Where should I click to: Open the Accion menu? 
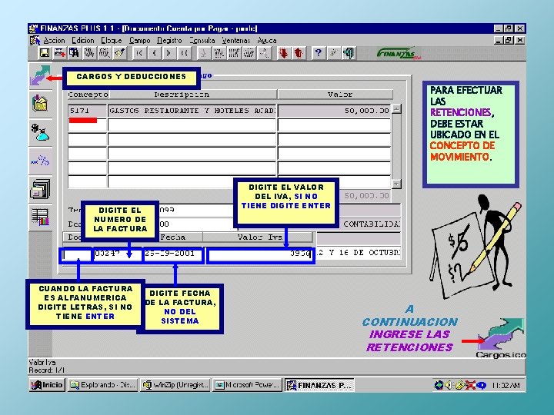pyautogui.click(x=54, y=41)
